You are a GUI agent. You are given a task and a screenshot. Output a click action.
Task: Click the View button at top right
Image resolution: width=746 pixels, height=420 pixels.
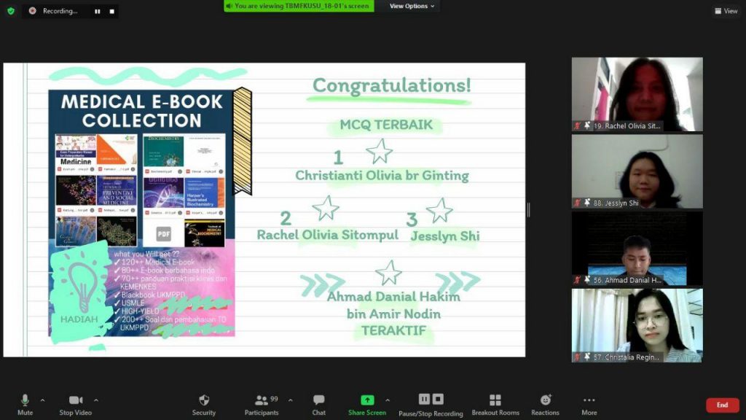pos(726,11)
